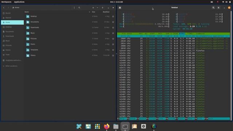Select the Desktop folder icon in file list

tap(28, 16)
